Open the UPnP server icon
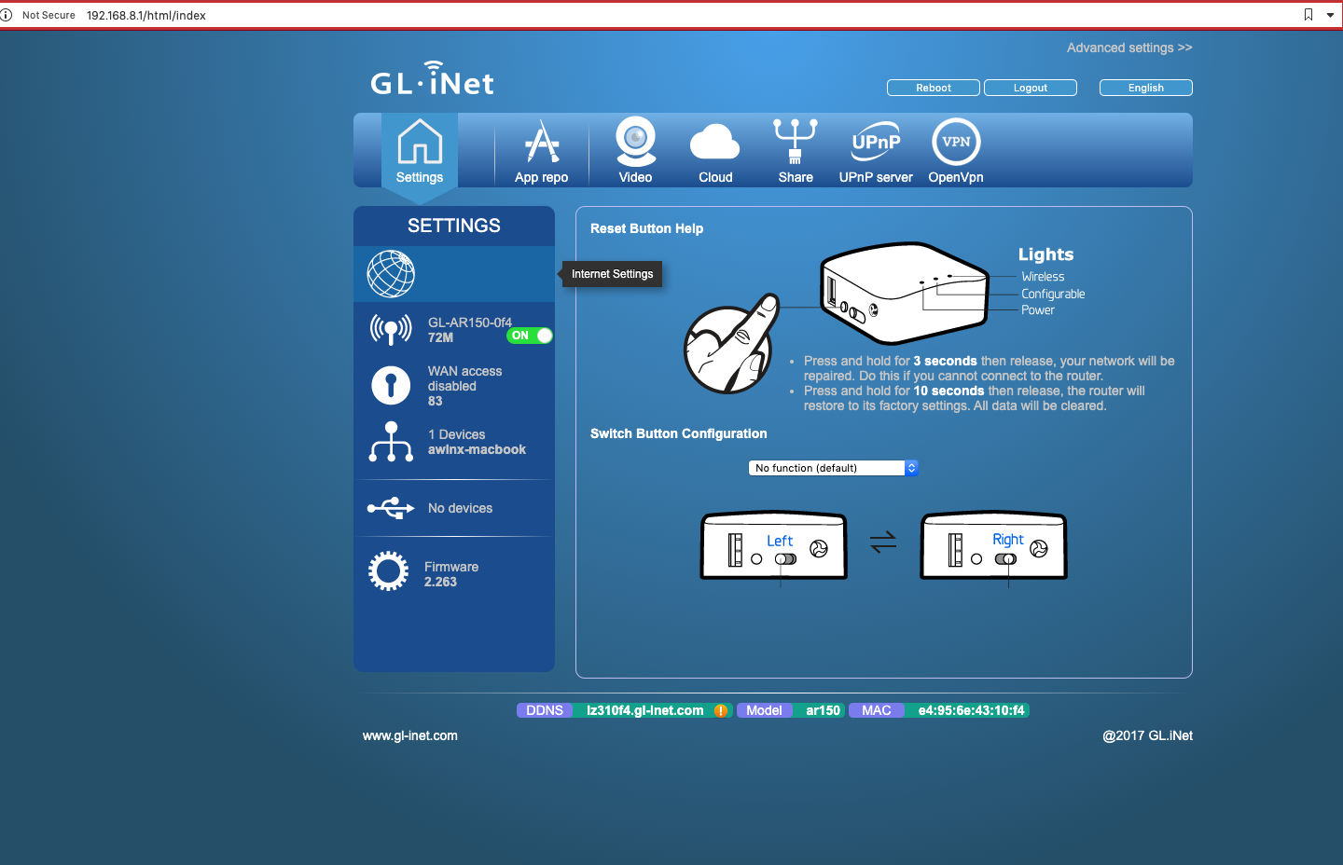 click(876, 143)
